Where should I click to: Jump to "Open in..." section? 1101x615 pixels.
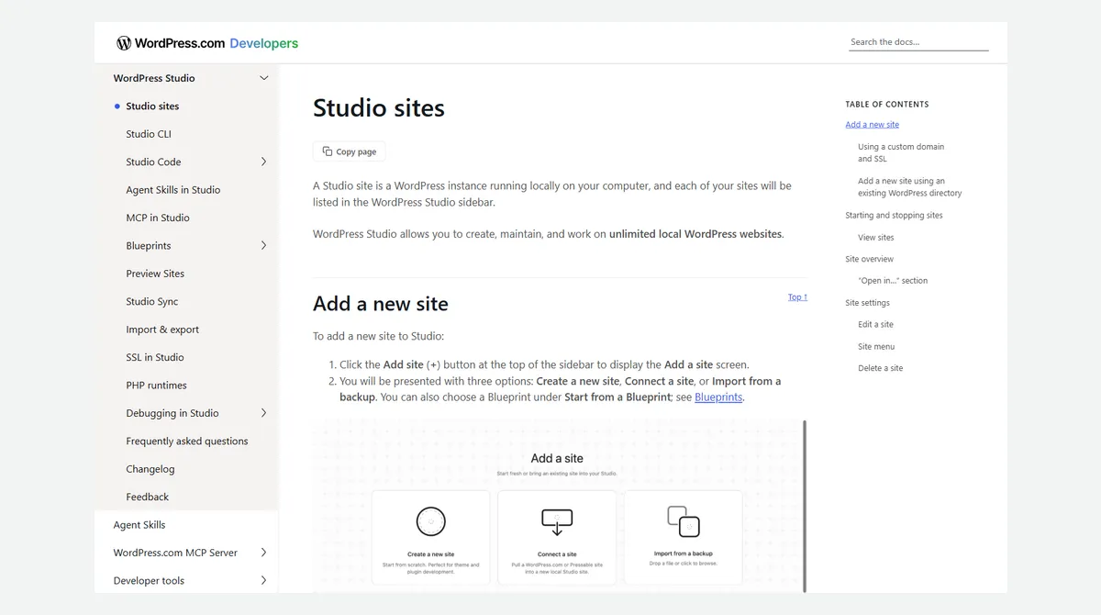click(893, 281)
